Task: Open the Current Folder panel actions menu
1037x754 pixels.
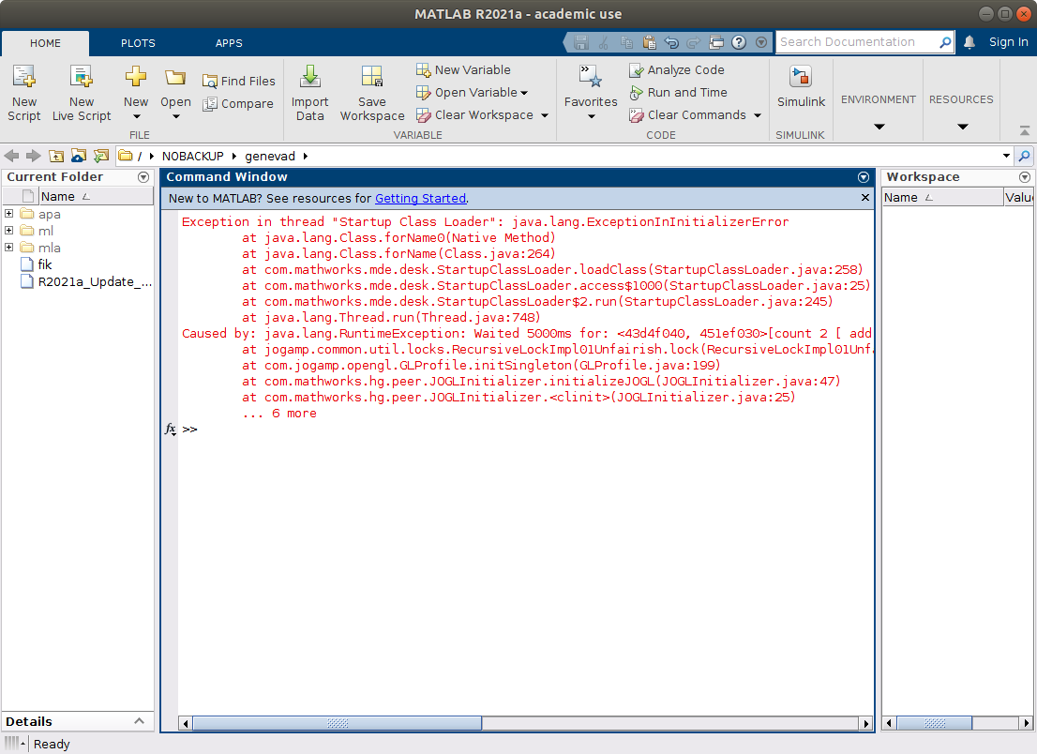Action: [x=143, y=177]
